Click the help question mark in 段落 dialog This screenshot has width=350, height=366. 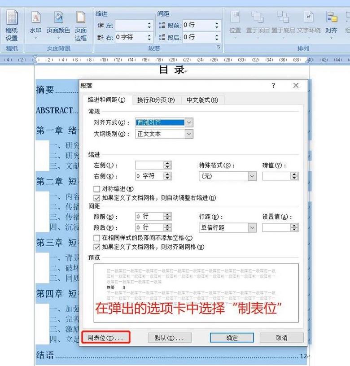point(273,85)
